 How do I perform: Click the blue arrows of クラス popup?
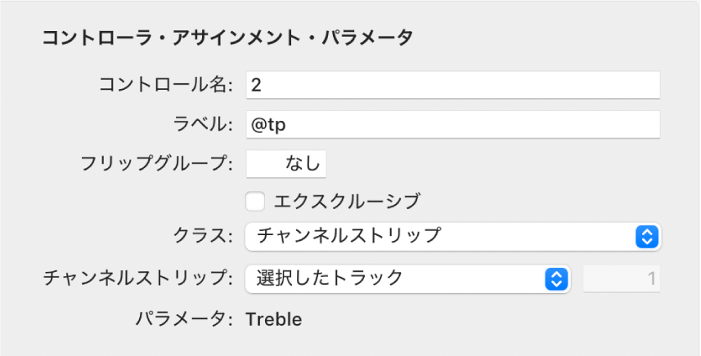[646, 237]
